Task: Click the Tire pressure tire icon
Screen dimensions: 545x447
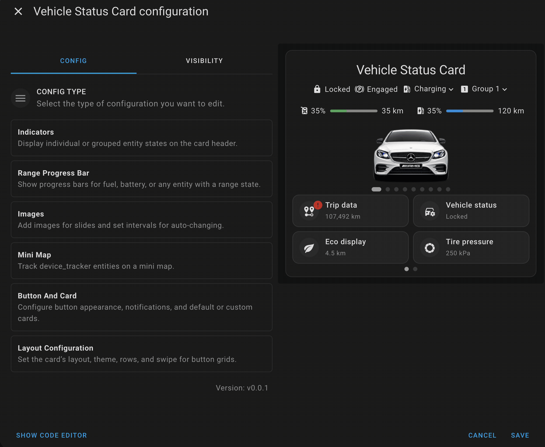Action: 430,248
